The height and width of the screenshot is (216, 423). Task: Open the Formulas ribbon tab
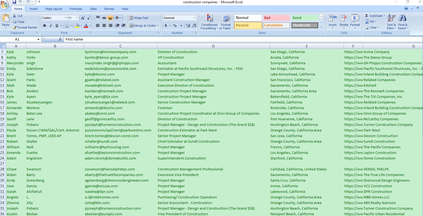tap(76, 9)
